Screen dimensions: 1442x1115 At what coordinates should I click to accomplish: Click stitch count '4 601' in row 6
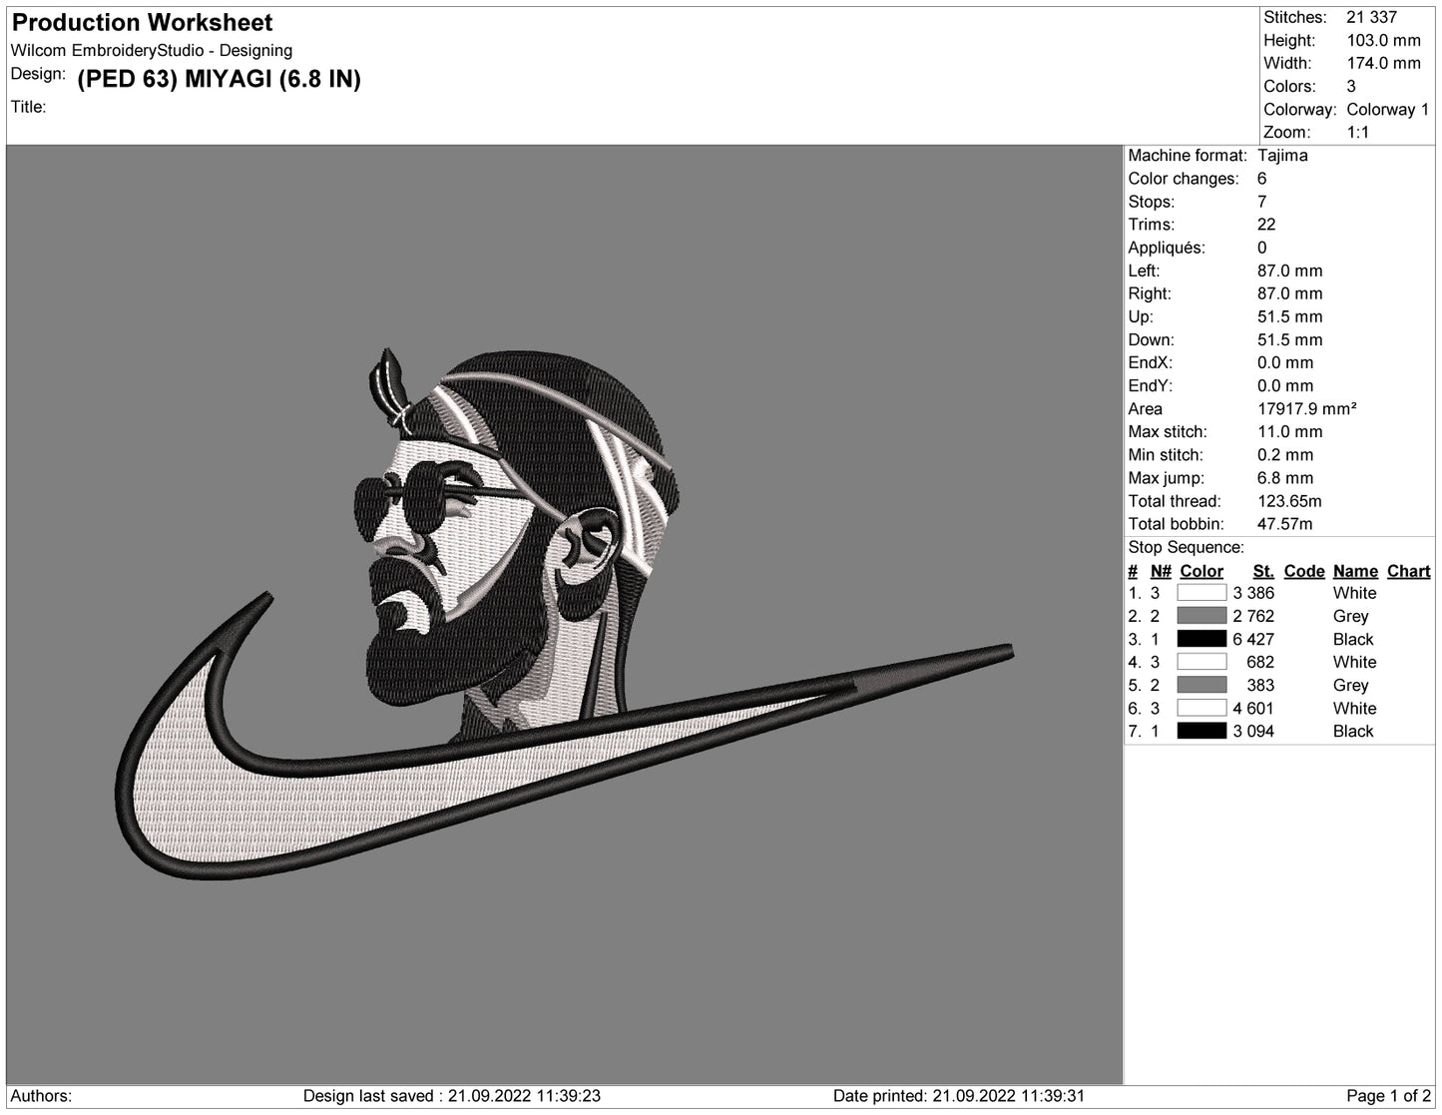pyautogui.click(x=1253, y=708)
